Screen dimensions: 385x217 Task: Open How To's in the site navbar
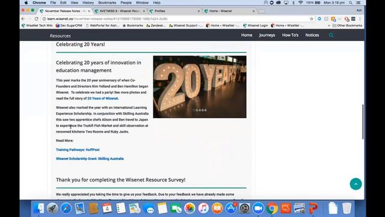coord(290,35)
